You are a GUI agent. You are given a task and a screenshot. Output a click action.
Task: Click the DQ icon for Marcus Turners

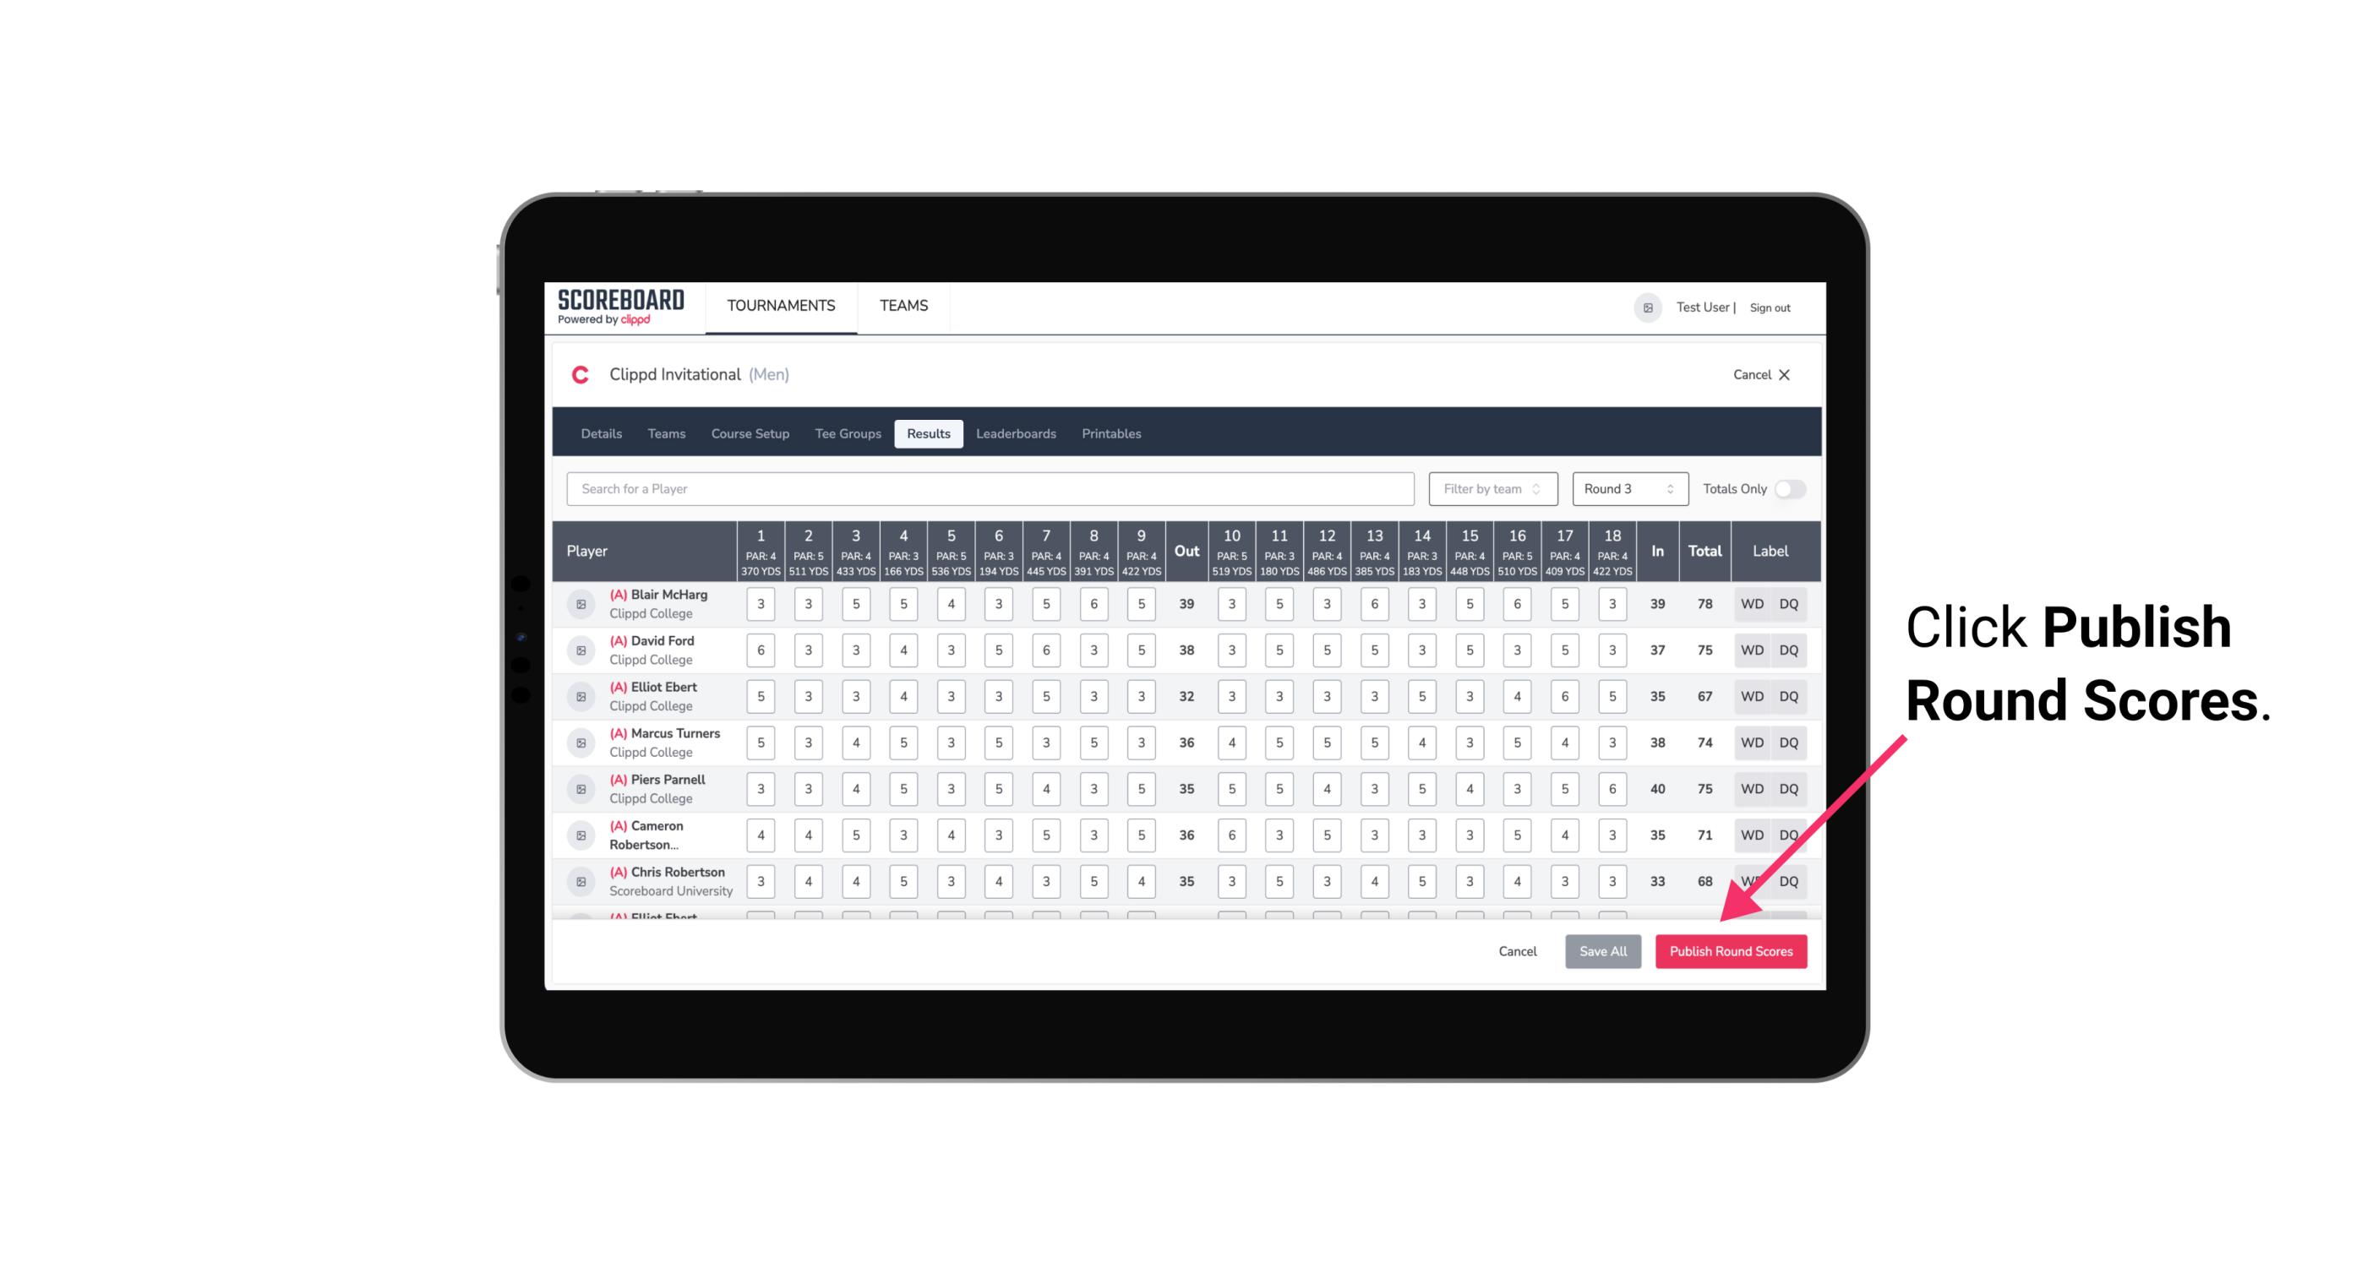click(1789, 742)
